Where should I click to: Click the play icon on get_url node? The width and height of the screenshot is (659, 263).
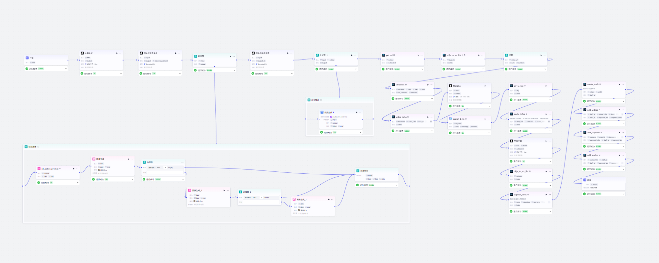tap(418, 55)
